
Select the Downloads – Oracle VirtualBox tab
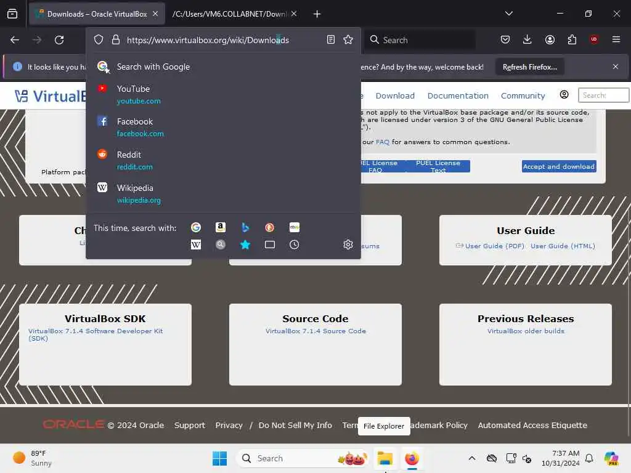97,14
